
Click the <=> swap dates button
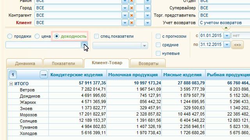[x=237, y=45]
